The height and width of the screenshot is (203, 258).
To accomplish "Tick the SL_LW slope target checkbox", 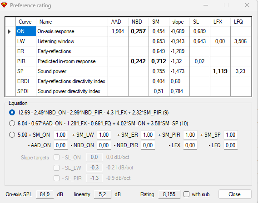I will click(56, 168).
